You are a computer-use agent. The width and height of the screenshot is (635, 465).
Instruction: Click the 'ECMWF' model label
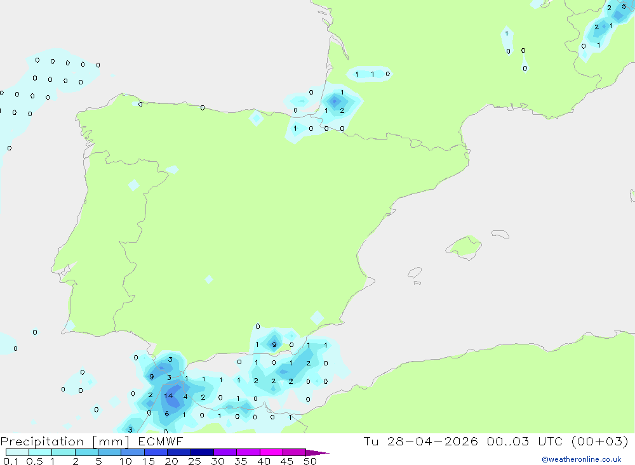click(x=161, y=441)
